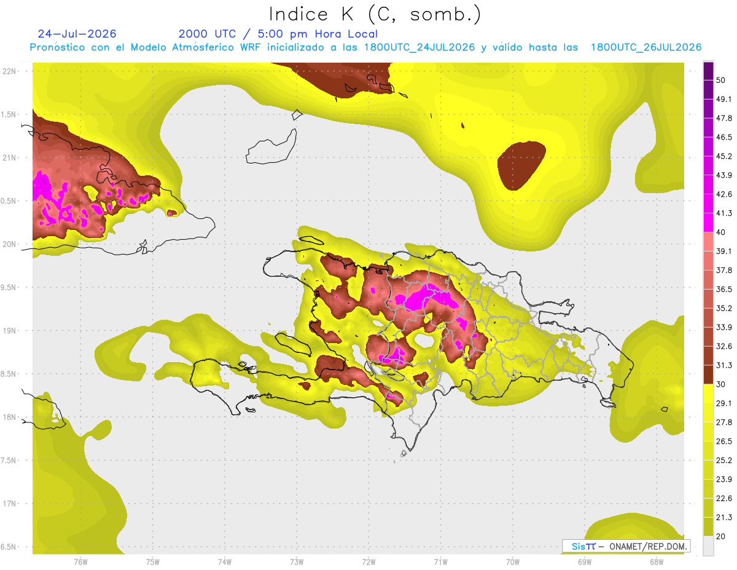Click the latitude axis label '21N'

[9, 157]
